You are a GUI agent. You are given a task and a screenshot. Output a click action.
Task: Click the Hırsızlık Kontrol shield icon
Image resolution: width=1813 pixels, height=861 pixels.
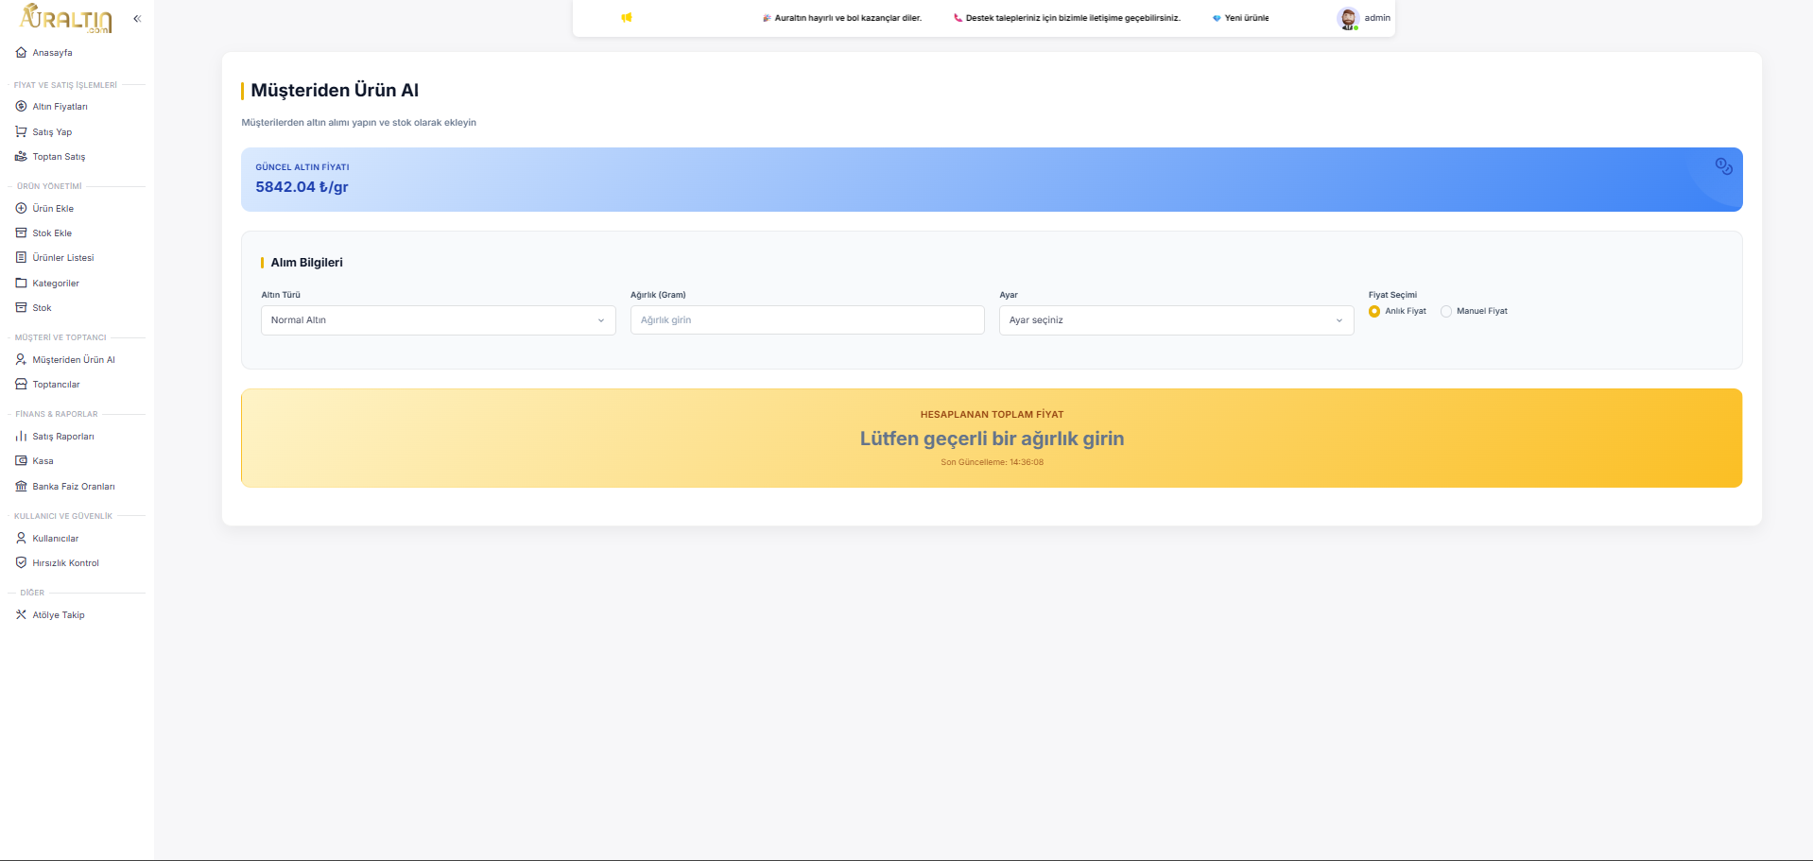pyautogui.click(x=21, y=563)
